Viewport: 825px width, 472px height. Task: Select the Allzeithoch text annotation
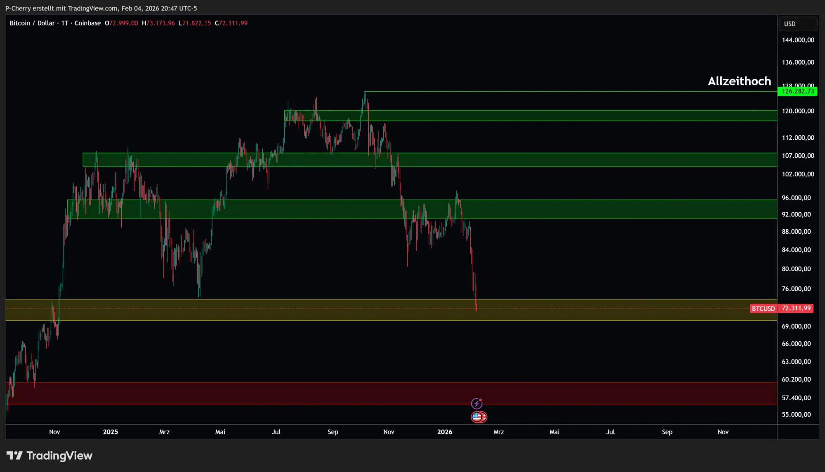point(739,81)
